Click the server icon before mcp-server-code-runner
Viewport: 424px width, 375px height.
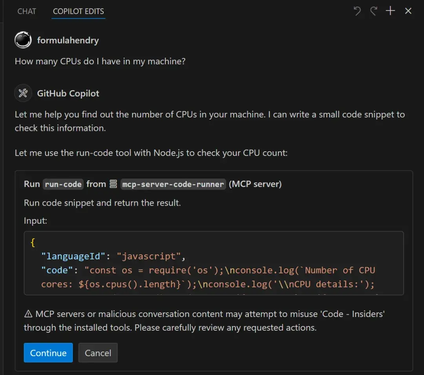point(113,184)
